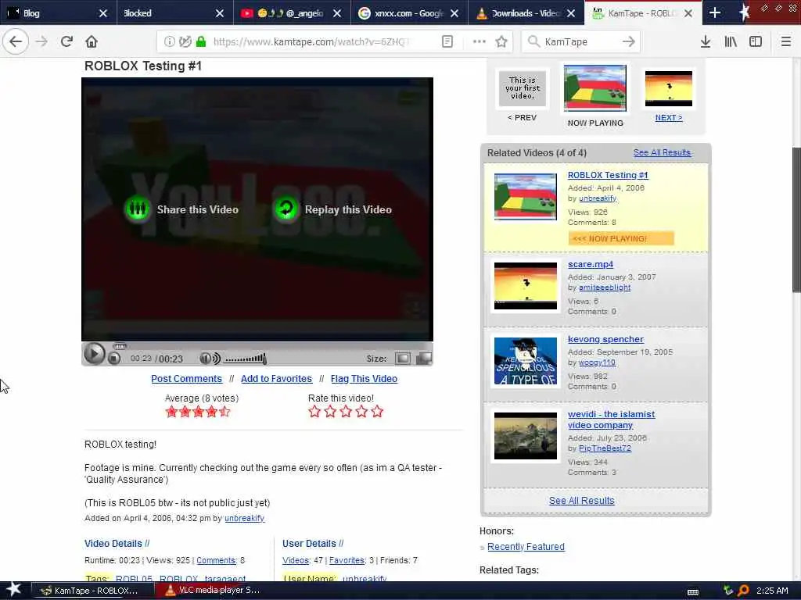This screenshot has width=801, height=600.
Task: Rate the video five stars
Action: (x=377, y=411)
